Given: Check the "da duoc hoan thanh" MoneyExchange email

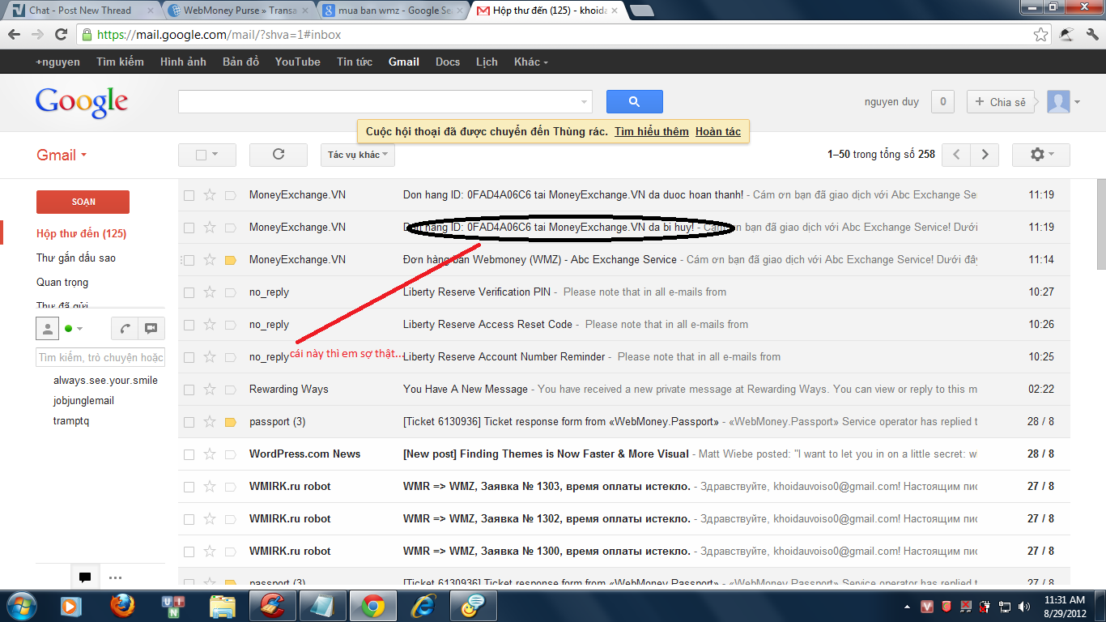Looking at the screenshot, I should [189, 195].
